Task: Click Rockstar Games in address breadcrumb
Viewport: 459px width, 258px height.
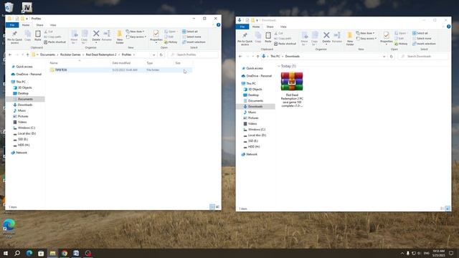Action: (70, 54)
